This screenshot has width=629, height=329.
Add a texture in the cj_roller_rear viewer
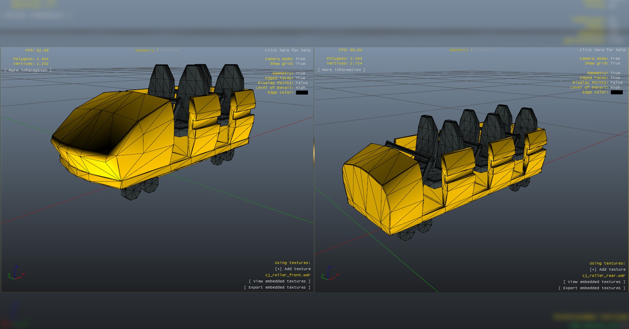tap(607, 269)
